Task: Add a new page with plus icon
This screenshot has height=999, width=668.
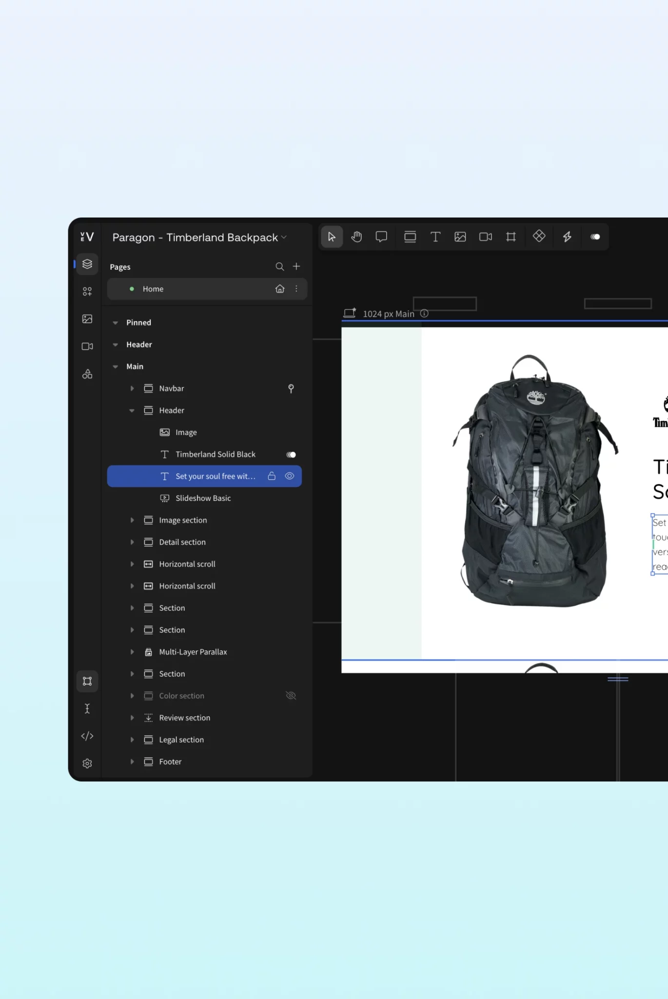Action: 296,266
